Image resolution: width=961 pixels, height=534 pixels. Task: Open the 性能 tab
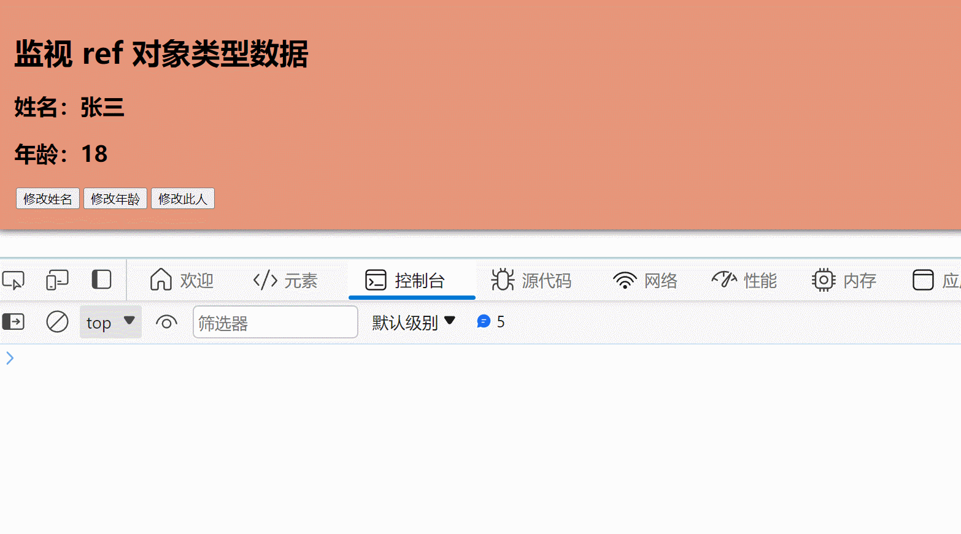coord(744,280)
